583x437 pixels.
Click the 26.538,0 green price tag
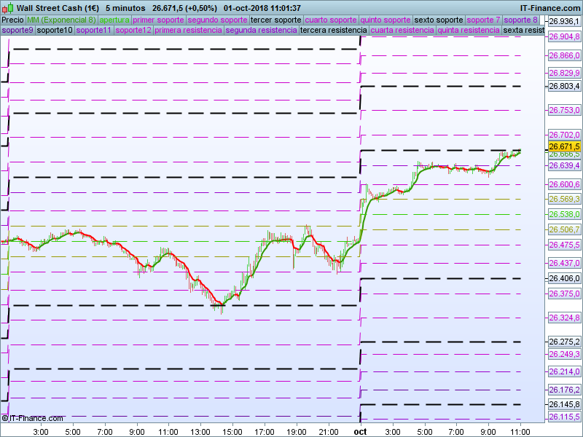[x=563, y=214]
